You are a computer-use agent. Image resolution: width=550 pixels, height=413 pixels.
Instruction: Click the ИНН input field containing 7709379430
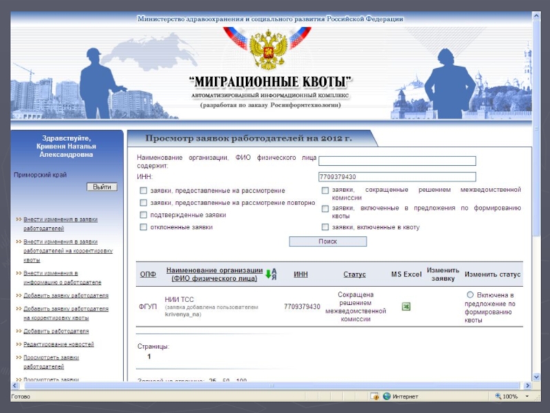[397, 177]
